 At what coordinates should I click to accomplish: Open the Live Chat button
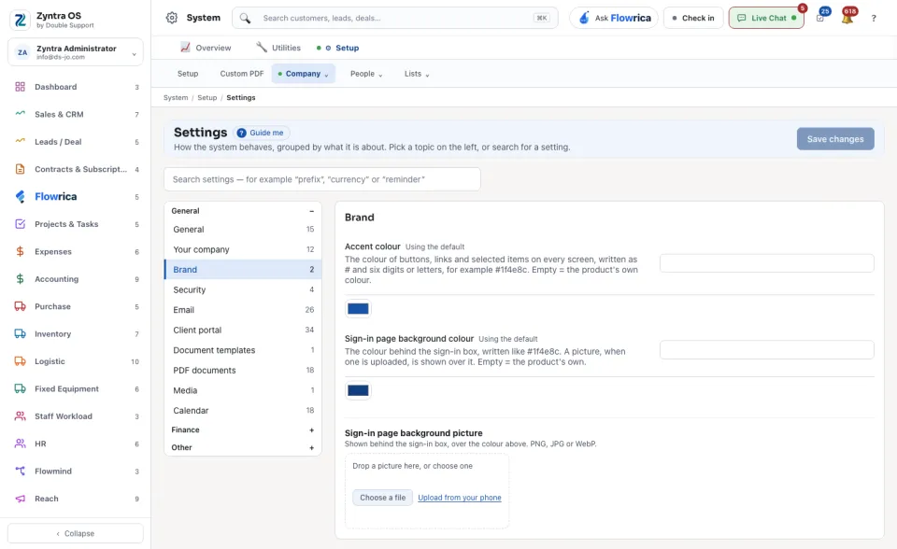point(766,18)
